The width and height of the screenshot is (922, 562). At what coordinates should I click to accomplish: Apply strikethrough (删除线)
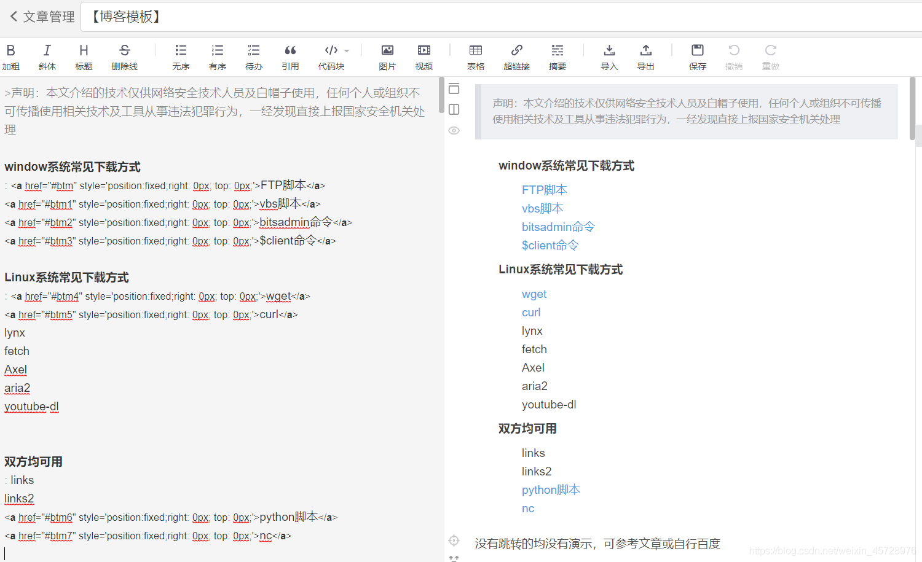[x=124, y=57]
